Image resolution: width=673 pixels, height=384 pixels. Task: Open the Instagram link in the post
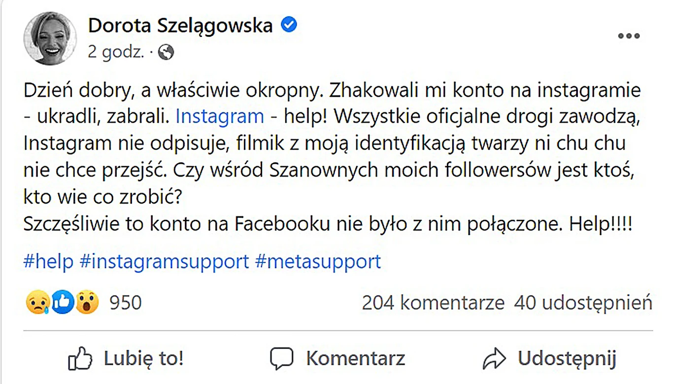pos(220,116)
